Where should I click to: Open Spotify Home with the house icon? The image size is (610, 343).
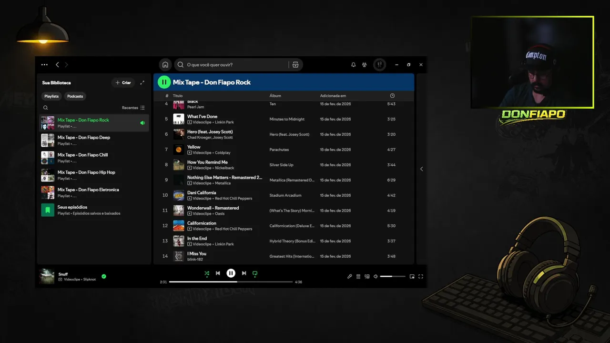[x=165, y=65]
